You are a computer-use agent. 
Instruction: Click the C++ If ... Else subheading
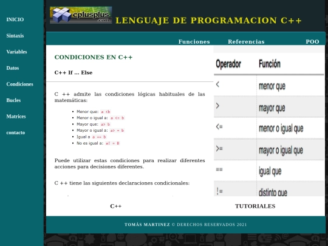point(73,73)
